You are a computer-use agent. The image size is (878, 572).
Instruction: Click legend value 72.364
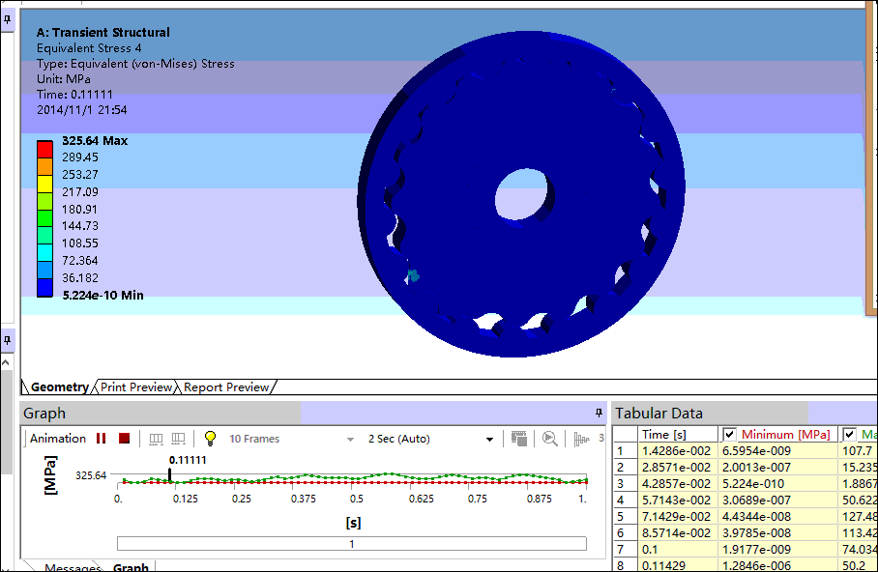pos(79,261)
